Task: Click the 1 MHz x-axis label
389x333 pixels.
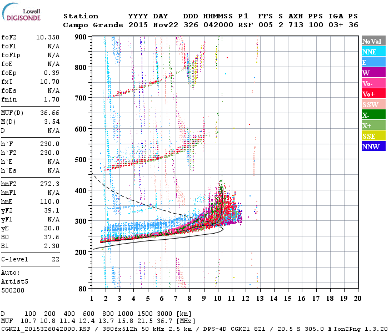Action: [x=92, y=299]
